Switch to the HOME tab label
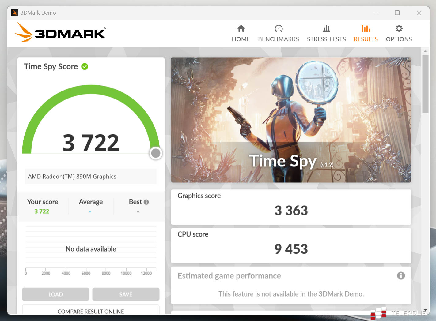Screen dimensions: 436x321 241,39
